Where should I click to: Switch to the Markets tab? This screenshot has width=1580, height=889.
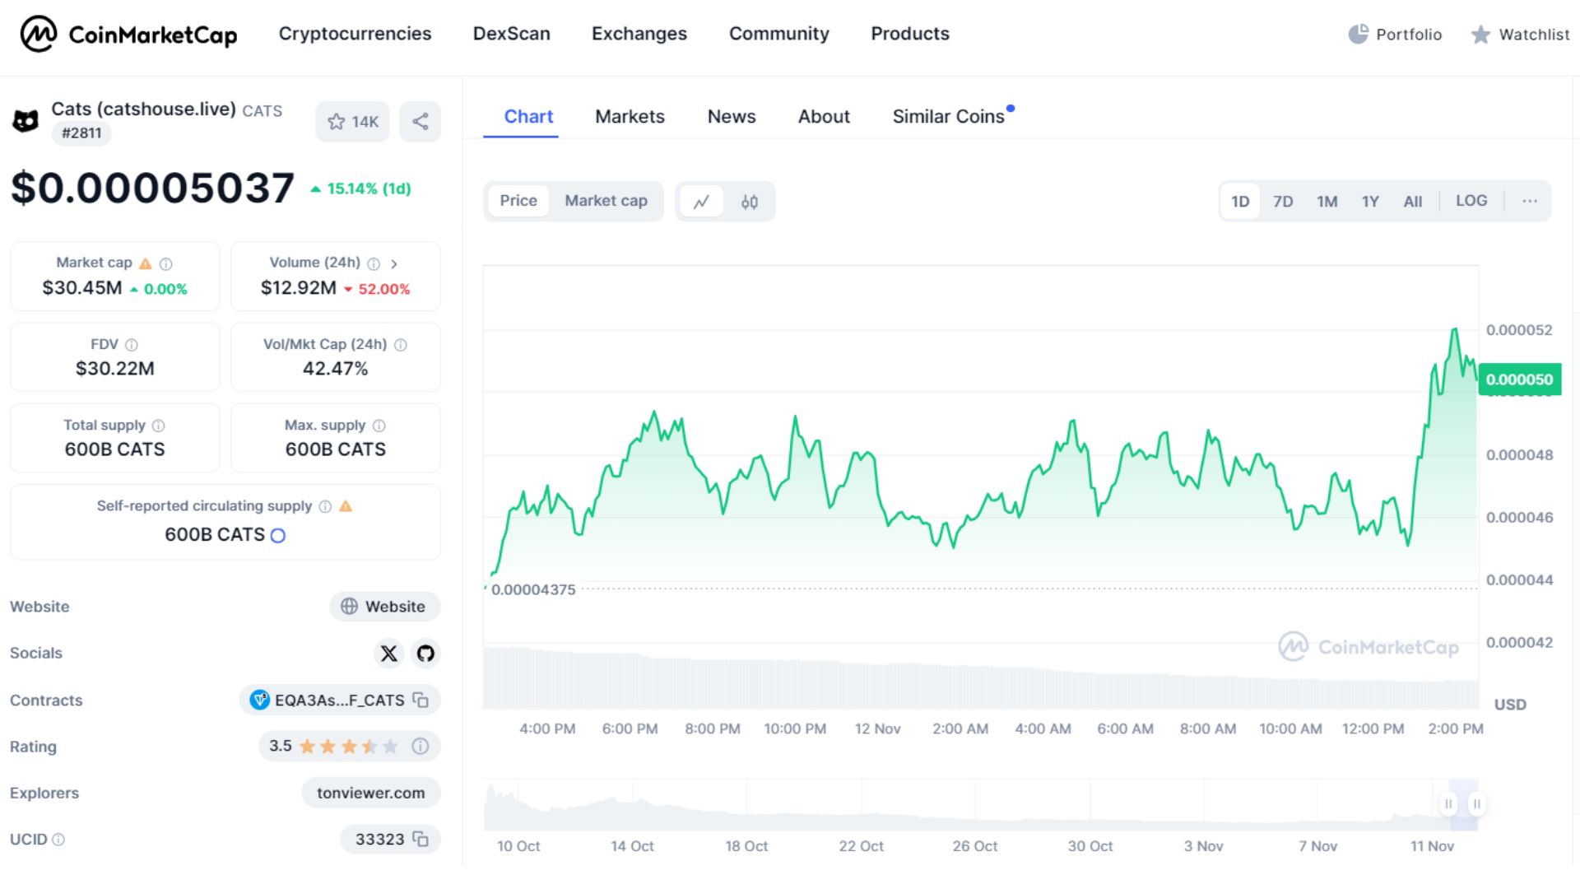(630, 117)
